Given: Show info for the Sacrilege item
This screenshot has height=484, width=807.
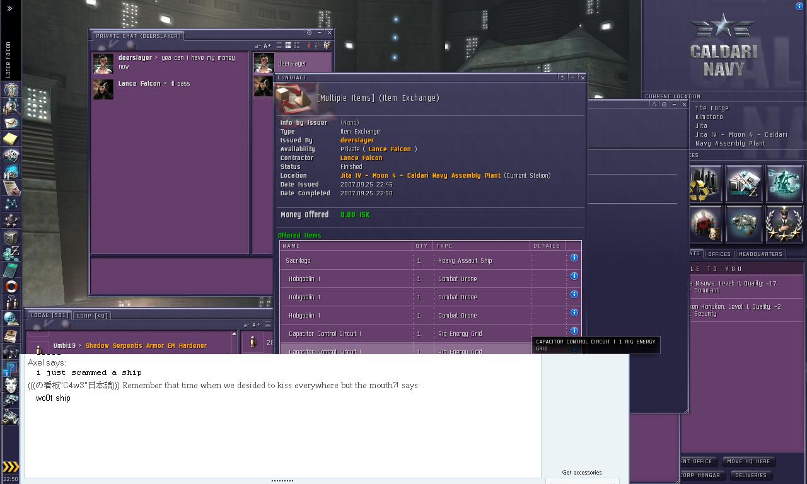Looking at the screenshot, I should 574,258.
